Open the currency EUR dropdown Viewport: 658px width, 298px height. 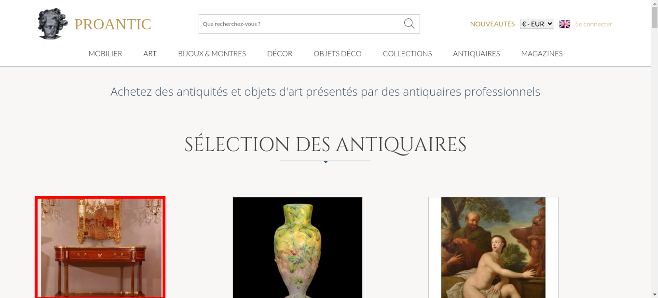pos(537,24)
